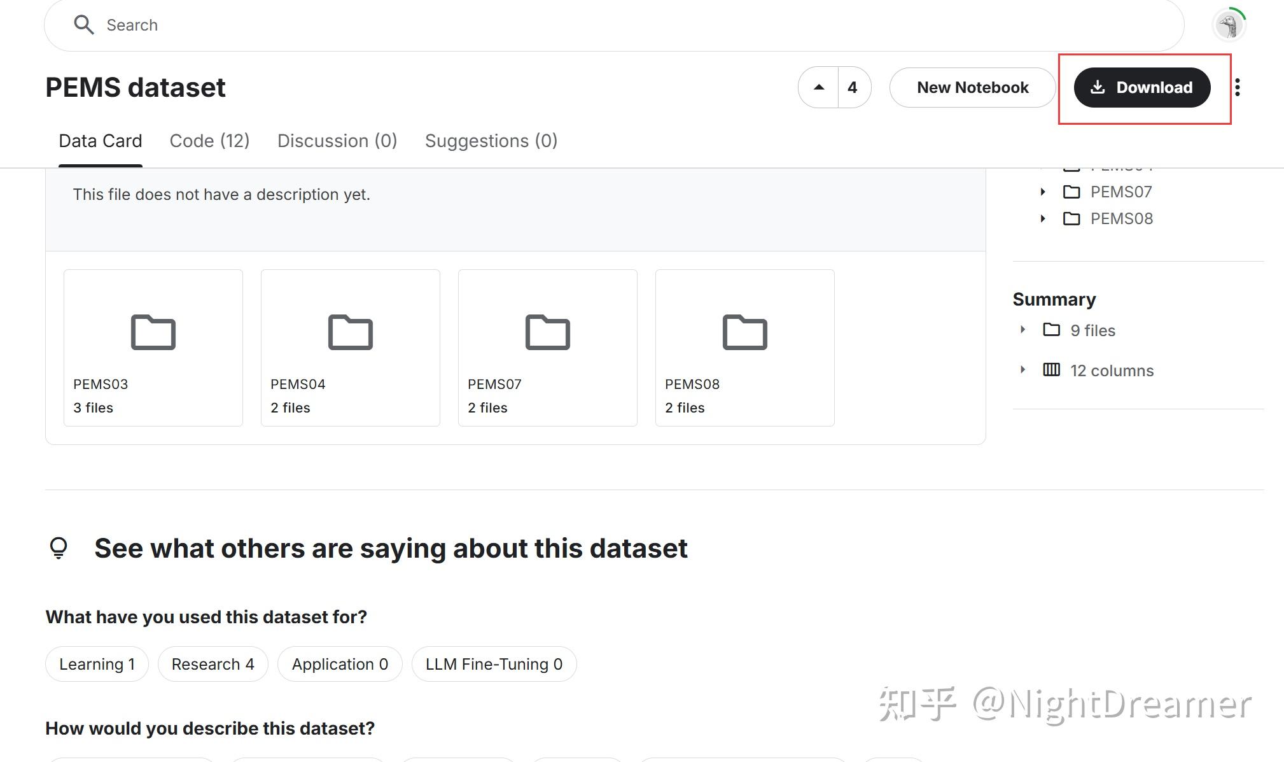Switch to the Code (12) tab
The height and width of the screenshot is (762, 1284).
pyautogui.click(x=209, y=141)
